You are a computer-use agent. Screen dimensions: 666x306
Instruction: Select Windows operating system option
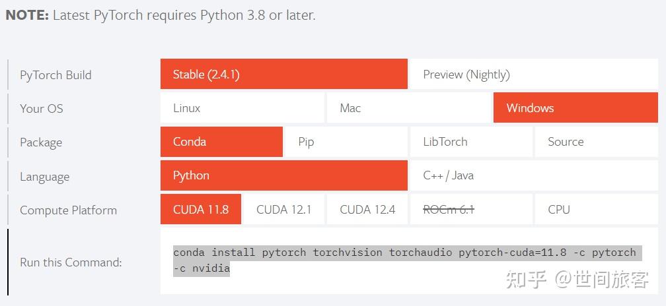(575, 108)
